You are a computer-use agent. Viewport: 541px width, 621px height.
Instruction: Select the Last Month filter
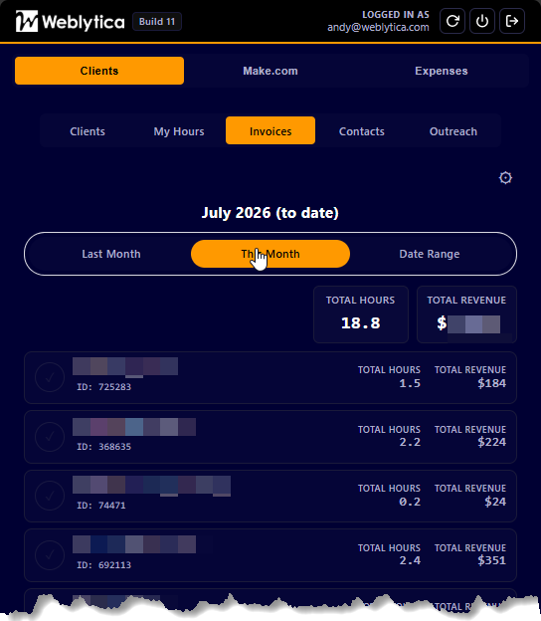pyautogui.click(x=111, y=254)
